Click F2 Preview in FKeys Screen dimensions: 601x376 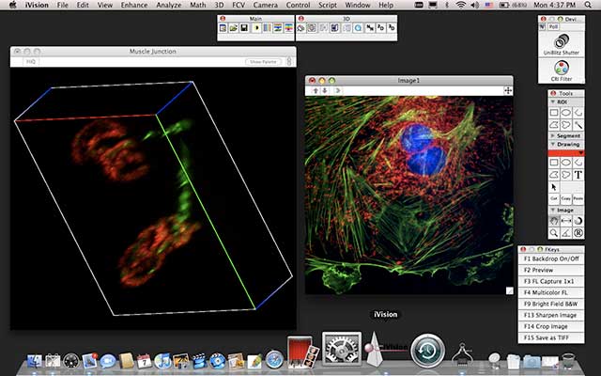click(551, 270)
